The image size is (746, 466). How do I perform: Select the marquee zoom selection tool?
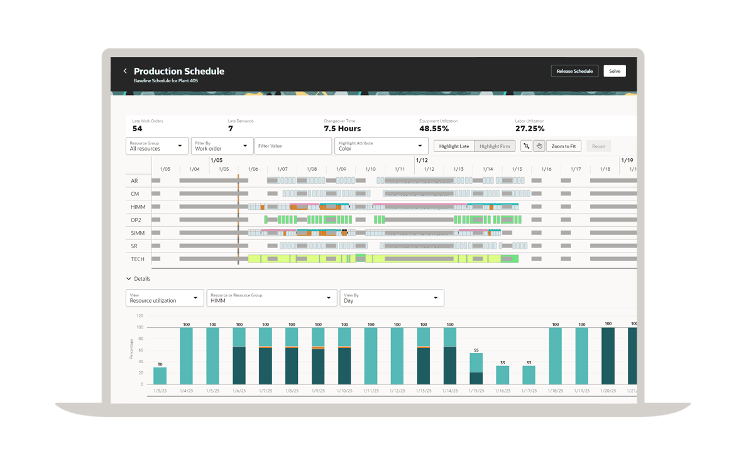526,146
